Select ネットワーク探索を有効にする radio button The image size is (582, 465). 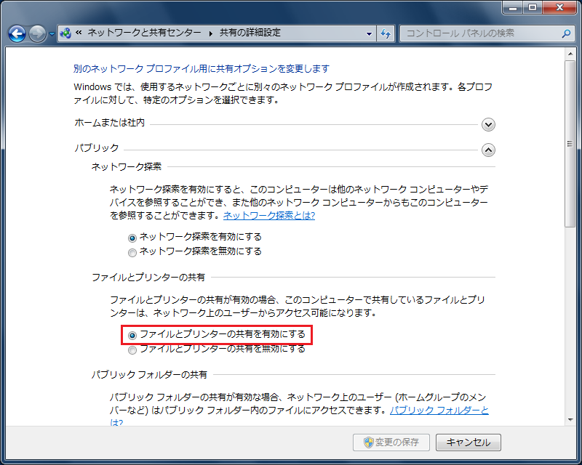132,238
